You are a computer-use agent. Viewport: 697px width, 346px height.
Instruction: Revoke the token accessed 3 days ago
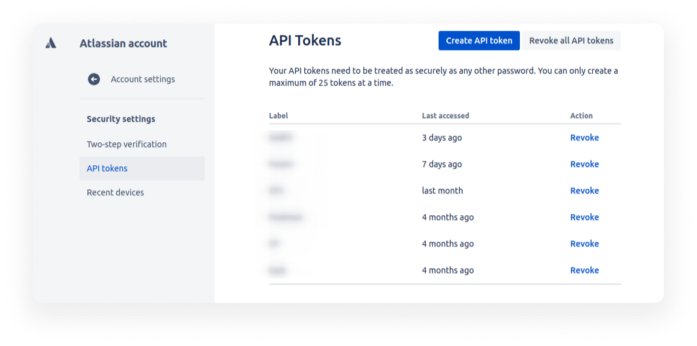point(584,137)
